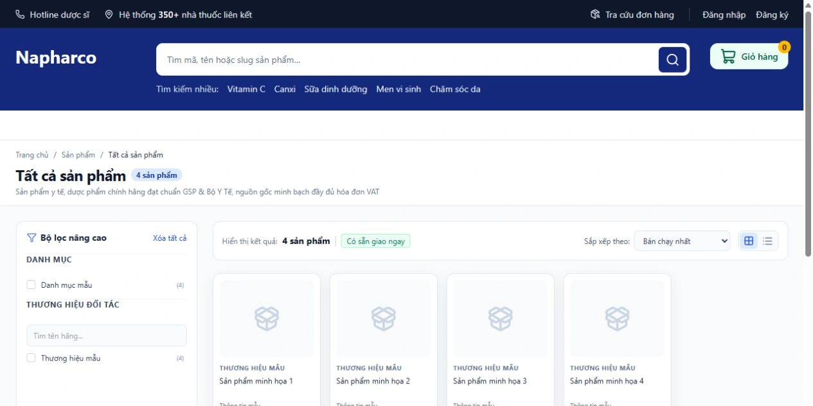Search suggestion Men vi sinh

pos(398,89)
